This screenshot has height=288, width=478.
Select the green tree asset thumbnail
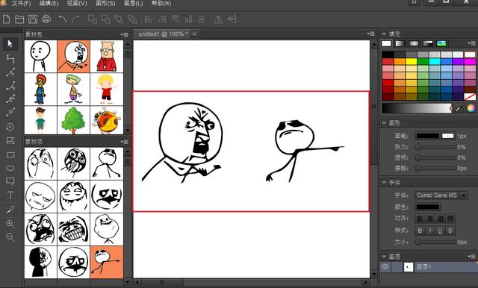point(73,120)
